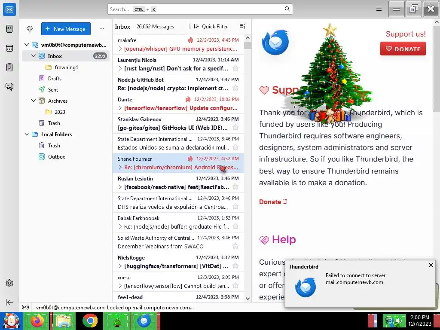This screenshot has height=330, width=440.
Task: Open file manager from the taskbar
Action: (64, 321)
